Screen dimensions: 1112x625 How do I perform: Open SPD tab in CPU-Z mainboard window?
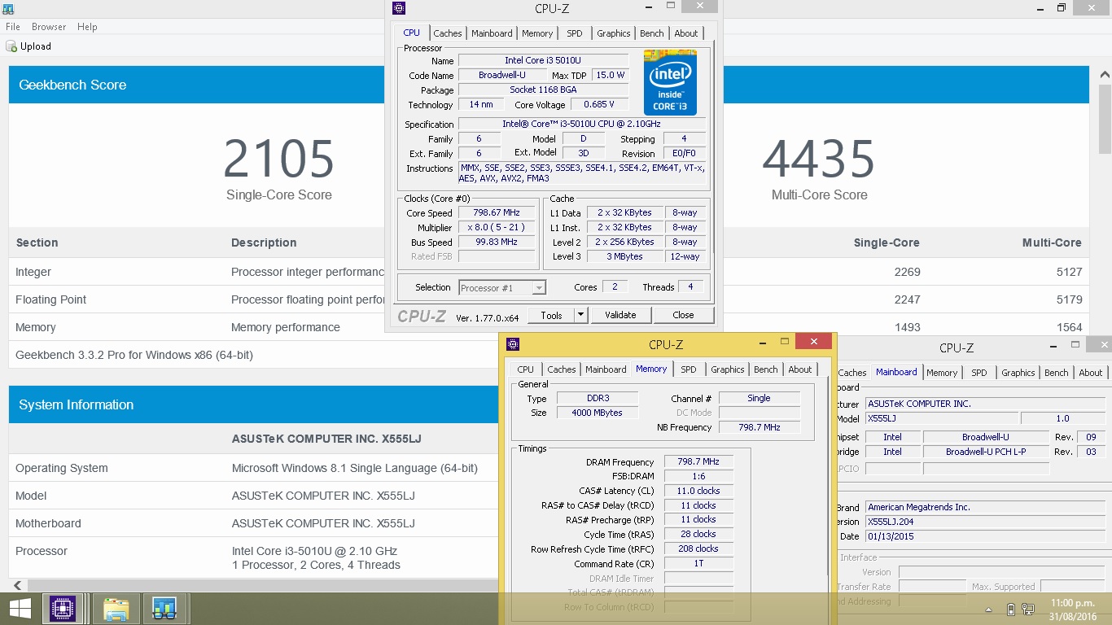point(979,373)
